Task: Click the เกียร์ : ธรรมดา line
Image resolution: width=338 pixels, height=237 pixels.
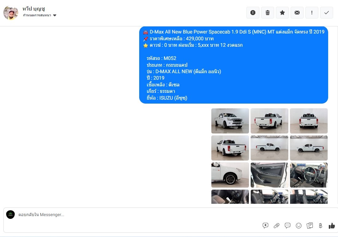Action: [x=161, y=91]
